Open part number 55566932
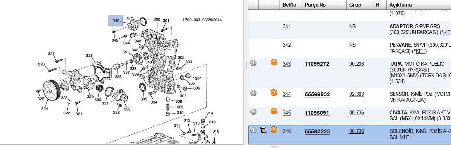The width and height of the screenshot is (451, 148). coord(317,95)
